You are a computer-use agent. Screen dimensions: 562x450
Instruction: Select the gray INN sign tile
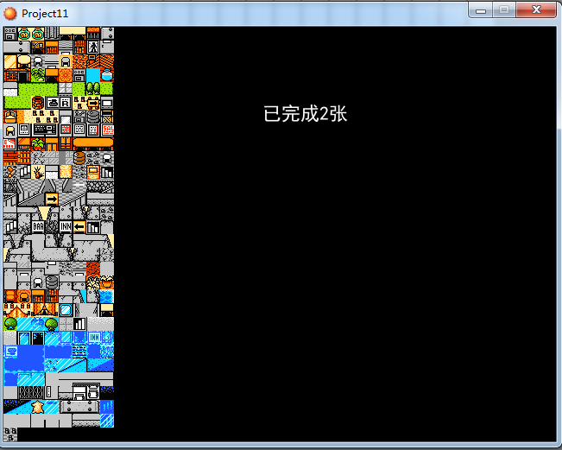click(x=66, y=226)
